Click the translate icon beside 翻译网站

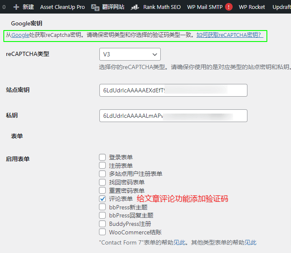(95, 8)
